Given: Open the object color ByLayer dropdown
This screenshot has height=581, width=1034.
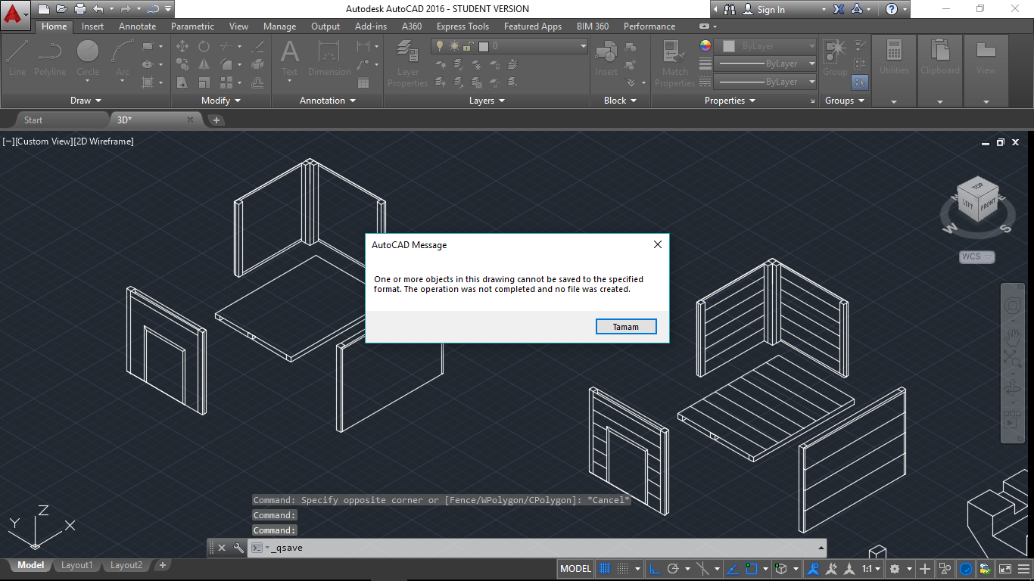Looking at the screenshot, I should pyautogui.click(x=766, y=46).
